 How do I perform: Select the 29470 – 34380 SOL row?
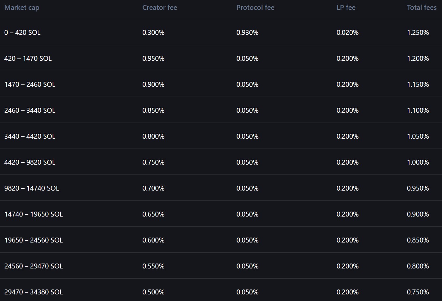pos(34,292)
